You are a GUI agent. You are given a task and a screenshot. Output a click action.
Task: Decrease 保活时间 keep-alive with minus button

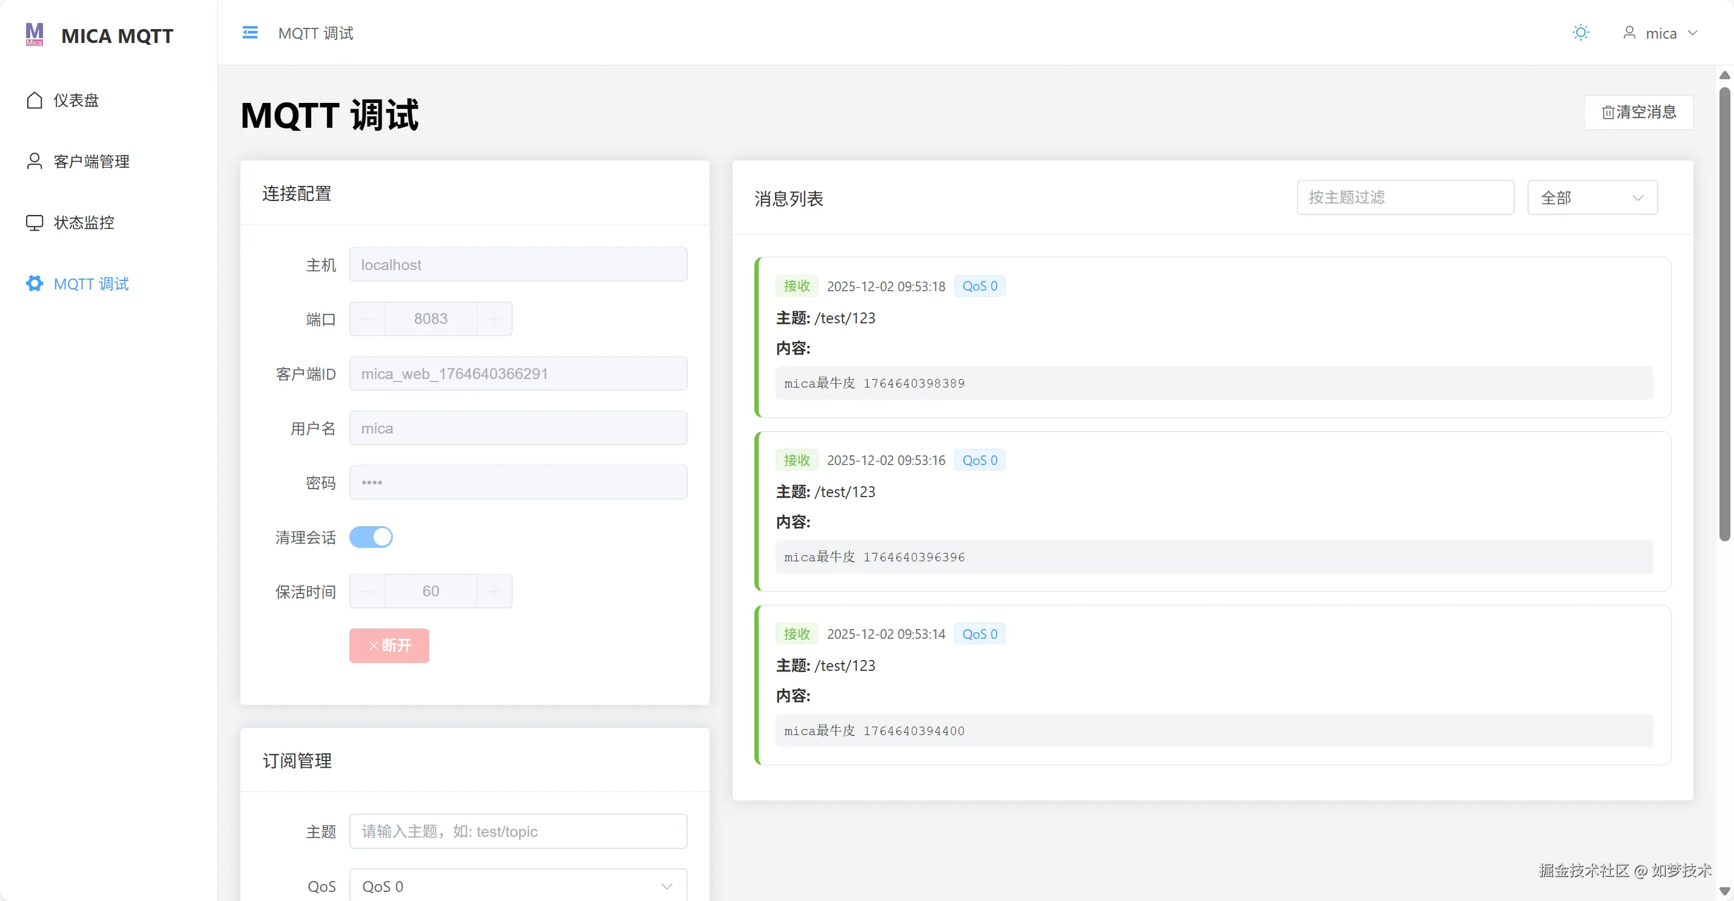point(368,592)
